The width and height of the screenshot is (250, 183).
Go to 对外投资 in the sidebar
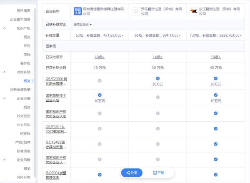pos(23,116)
